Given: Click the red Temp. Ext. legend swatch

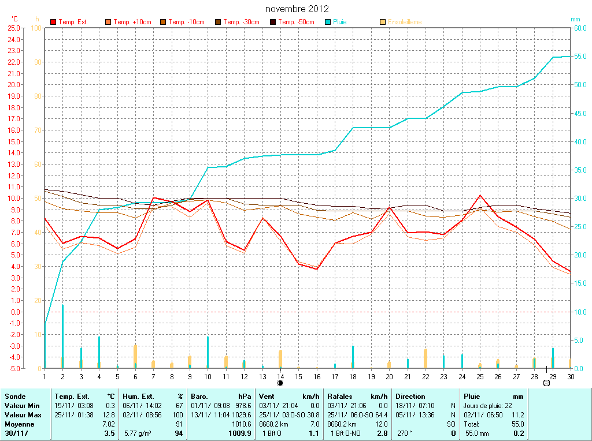Looking at the screenshot, I should point(53,22).
